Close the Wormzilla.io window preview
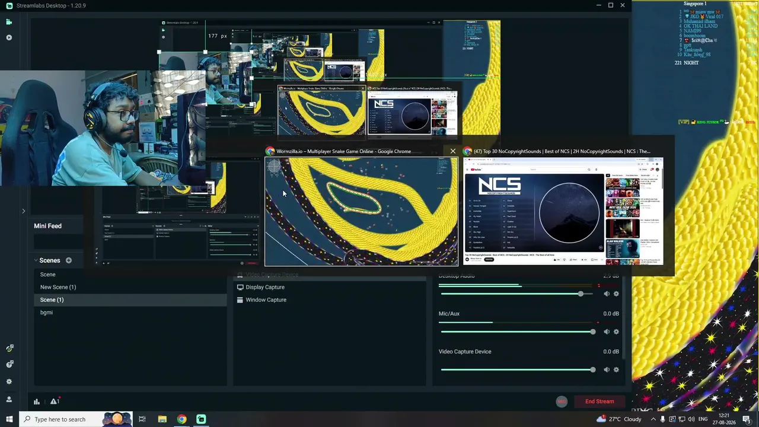759x427 pixels. [453, 151]
